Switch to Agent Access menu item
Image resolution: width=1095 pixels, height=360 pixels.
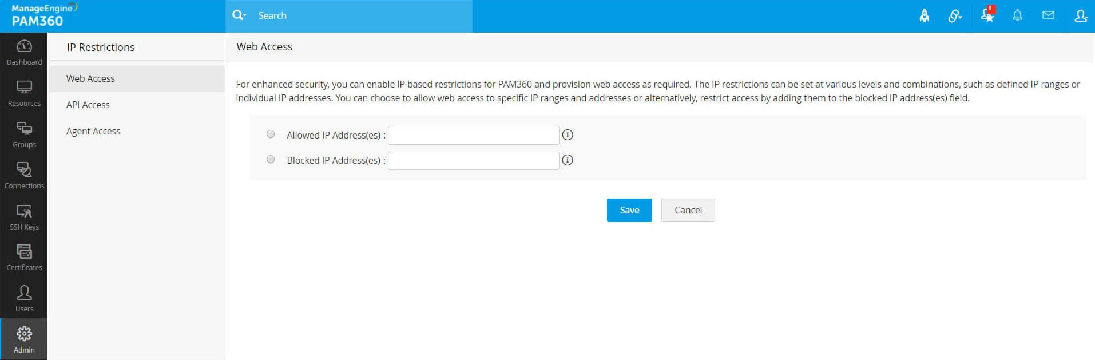point(93,131)
